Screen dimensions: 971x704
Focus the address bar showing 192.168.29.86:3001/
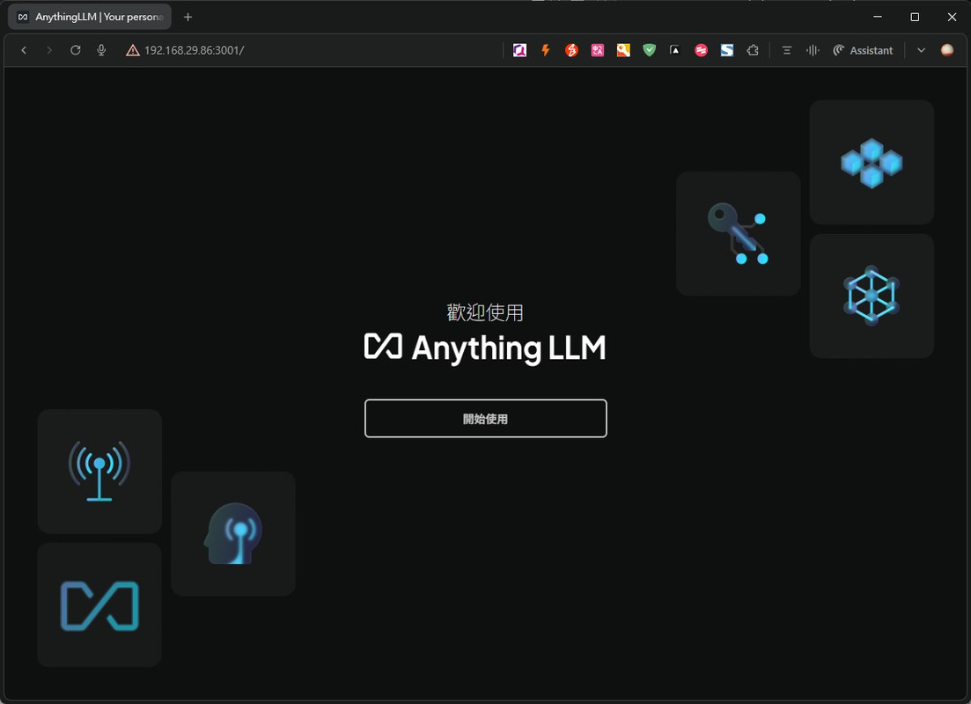[194, 50]
